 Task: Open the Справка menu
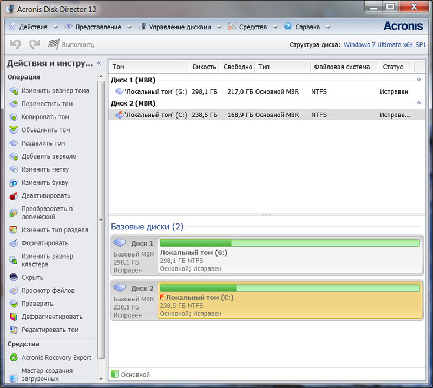[x=307, y=27]
